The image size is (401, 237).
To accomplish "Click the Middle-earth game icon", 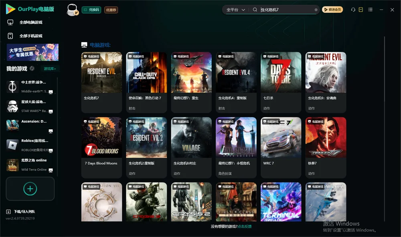I will click(12, 86).
